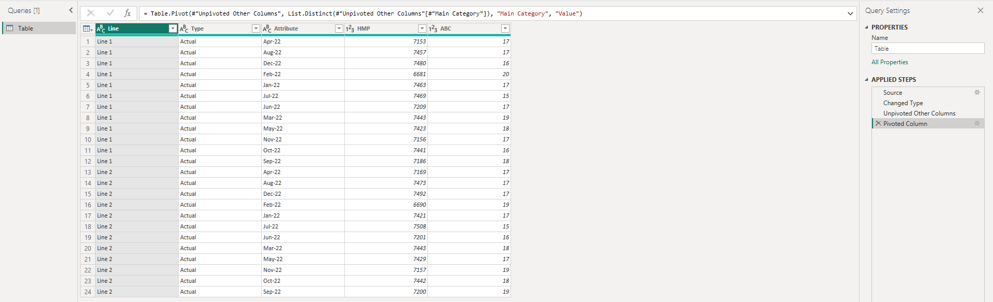Click the Line 2 cell in row 13
Viewport: 993px width, 302px height.
tap(137, 172)
